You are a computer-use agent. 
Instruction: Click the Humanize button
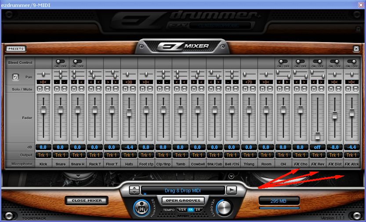[x=141, y=208]
